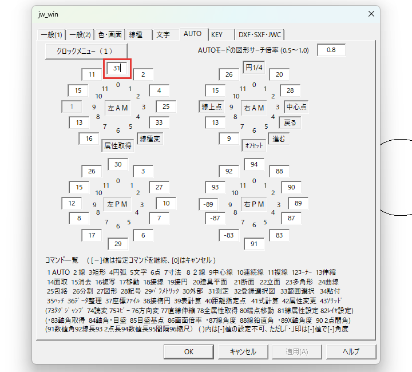Click the 左PM 4 o'clock input box showing 7
412x372 pixels.
[x=159, y=218]
